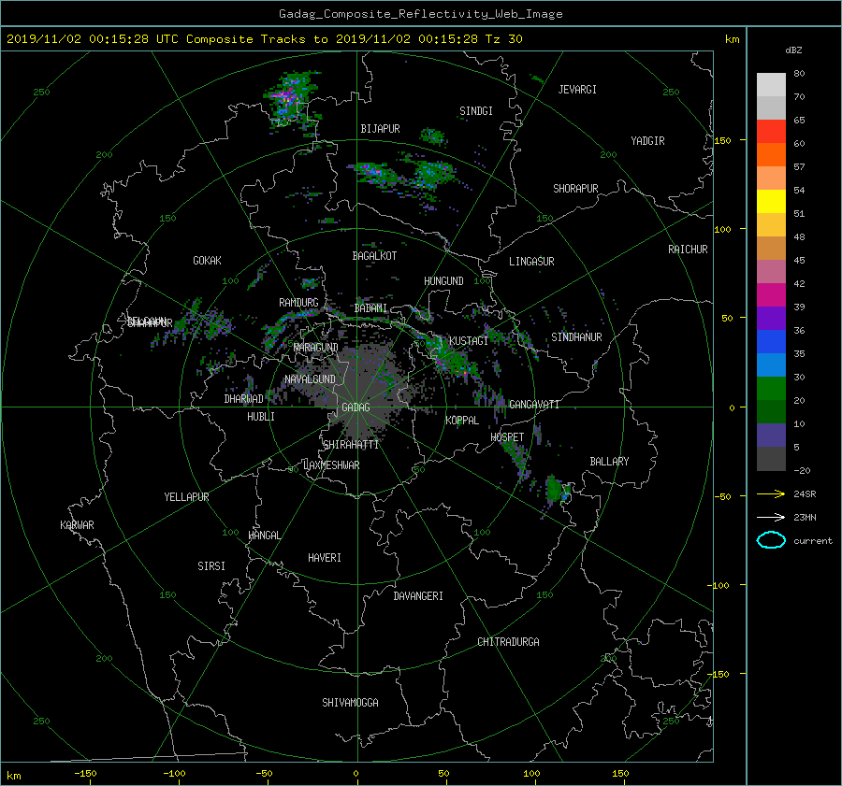Click the YELLAPUR city label
The height and width of the screenshot is (786, 842).
point(186,497)
